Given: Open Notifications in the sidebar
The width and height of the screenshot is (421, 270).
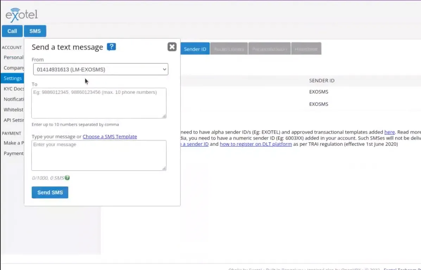Looking at the screenshot, I should tap(14, 99).
